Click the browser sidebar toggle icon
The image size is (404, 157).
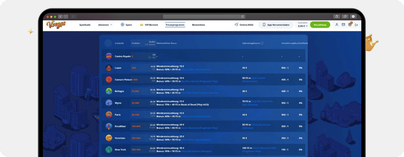tap(73, 16)
